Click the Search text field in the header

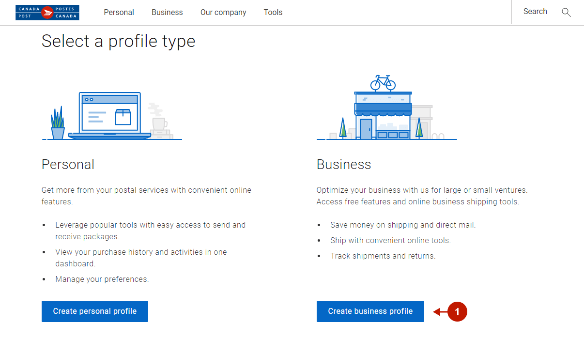[535, 12]
